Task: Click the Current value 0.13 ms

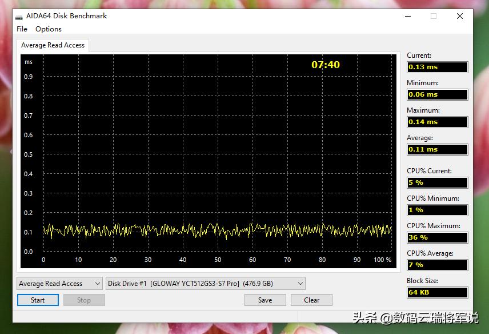Action: 437,67
